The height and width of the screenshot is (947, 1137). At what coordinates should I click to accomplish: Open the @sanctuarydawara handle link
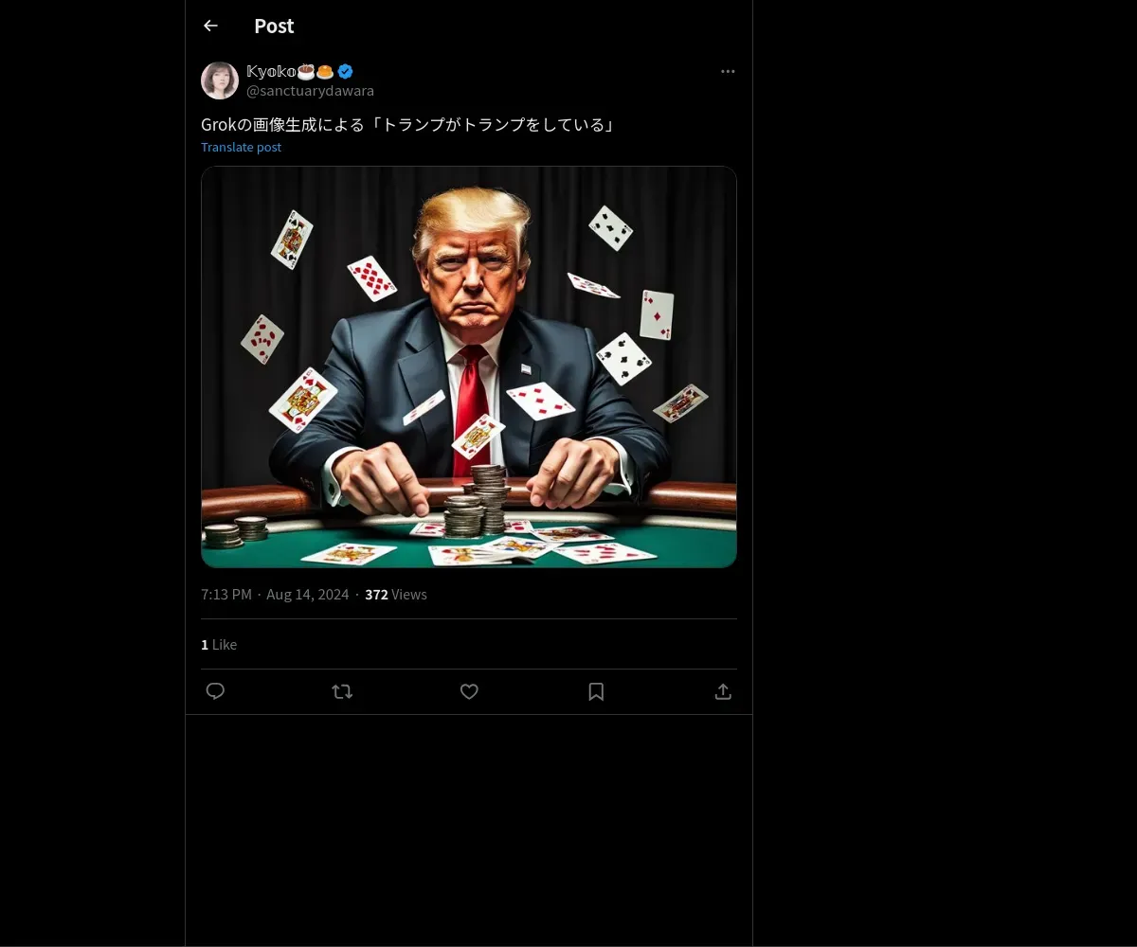(310, 91)
